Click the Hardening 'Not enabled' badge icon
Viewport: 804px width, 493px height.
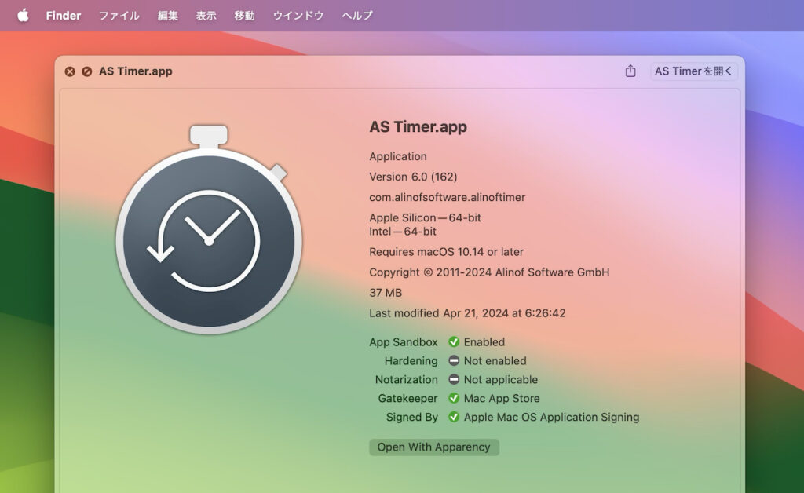tap(453, 361)
